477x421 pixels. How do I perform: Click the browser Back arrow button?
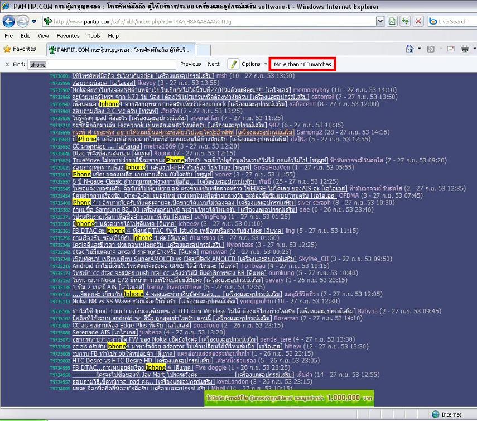[x=8, y=22]
